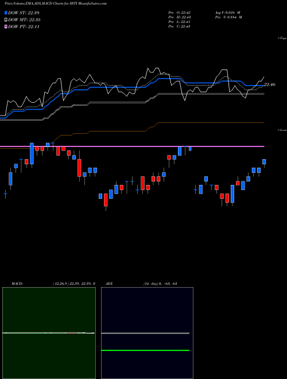Image resolution: width=287 pixels, height=379 pixels.
Task: Click the 'Pre O: 22.42' value
Action: coord(180,13)
